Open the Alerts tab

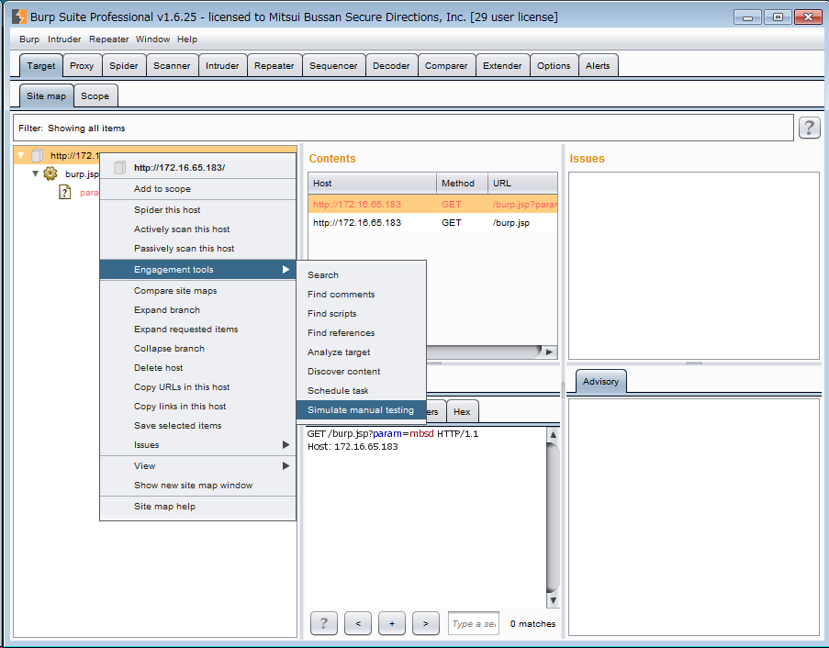pos(598,65)
